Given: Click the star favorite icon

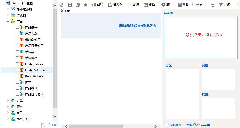Looking at the screenshot, I should pyautogui.click(x=86, y=5).
